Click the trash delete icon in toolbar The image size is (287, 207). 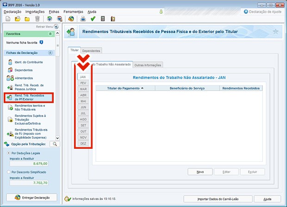click(37, 19)
